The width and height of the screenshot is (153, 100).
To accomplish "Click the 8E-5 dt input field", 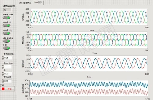I will pos(8,74).
